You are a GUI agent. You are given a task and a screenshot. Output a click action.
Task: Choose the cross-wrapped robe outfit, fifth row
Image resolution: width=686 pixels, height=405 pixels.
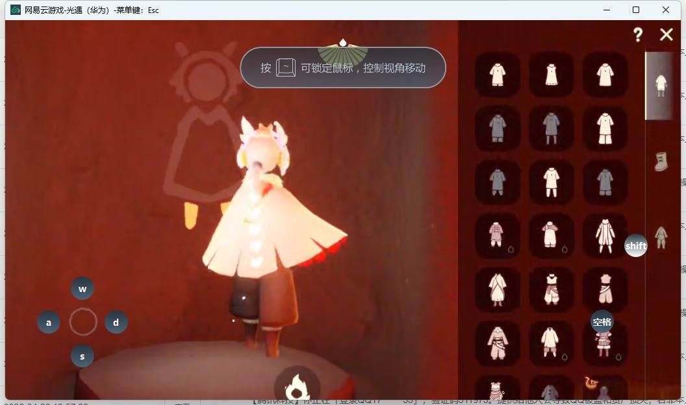tap(498, 289)
